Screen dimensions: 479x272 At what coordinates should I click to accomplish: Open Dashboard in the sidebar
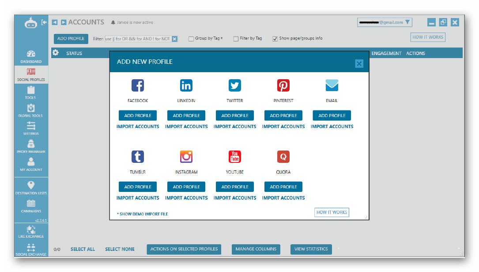31,57
